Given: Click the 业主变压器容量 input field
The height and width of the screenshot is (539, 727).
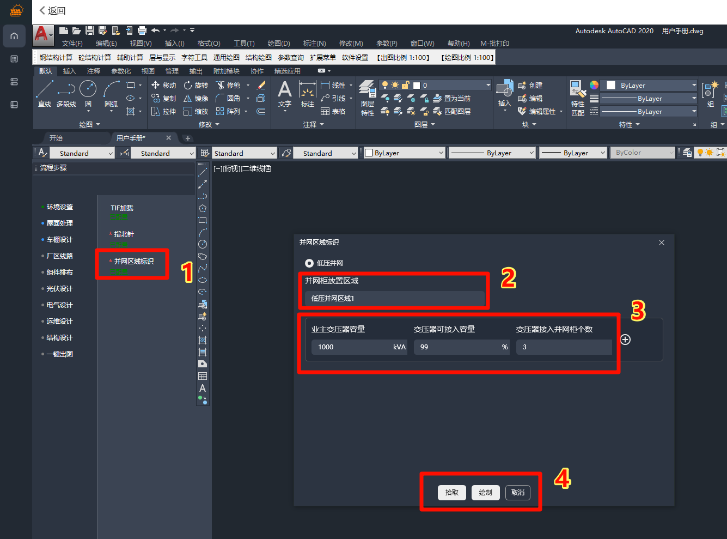Looking at the screenshot, I should [351, 347].
